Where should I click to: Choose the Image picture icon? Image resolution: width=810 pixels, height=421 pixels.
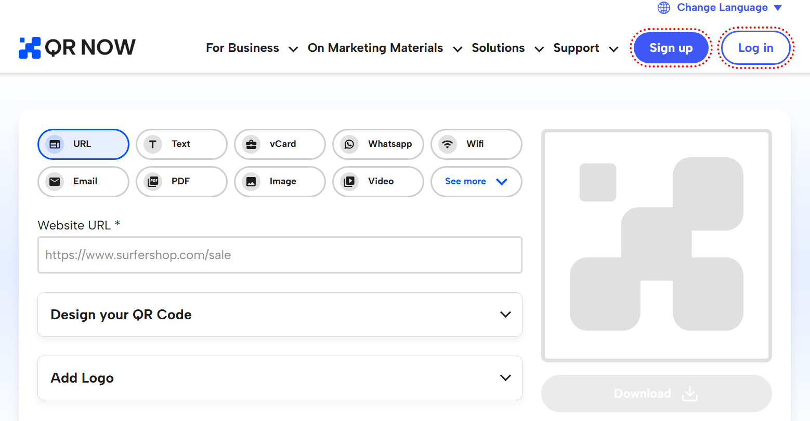pos(251,182)
